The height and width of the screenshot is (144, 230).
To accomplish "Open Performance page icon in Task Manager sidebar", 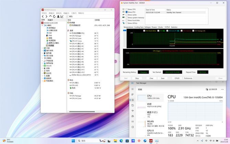I will pyautogui.click(x=133, y=100).
